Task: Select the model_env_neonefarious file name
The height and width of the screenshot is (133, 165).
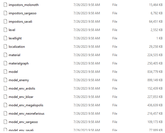Action: click(x=26, y=114)
